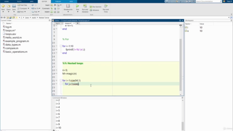
Task: Click the Advance button
Action: (x=94, y=10)
